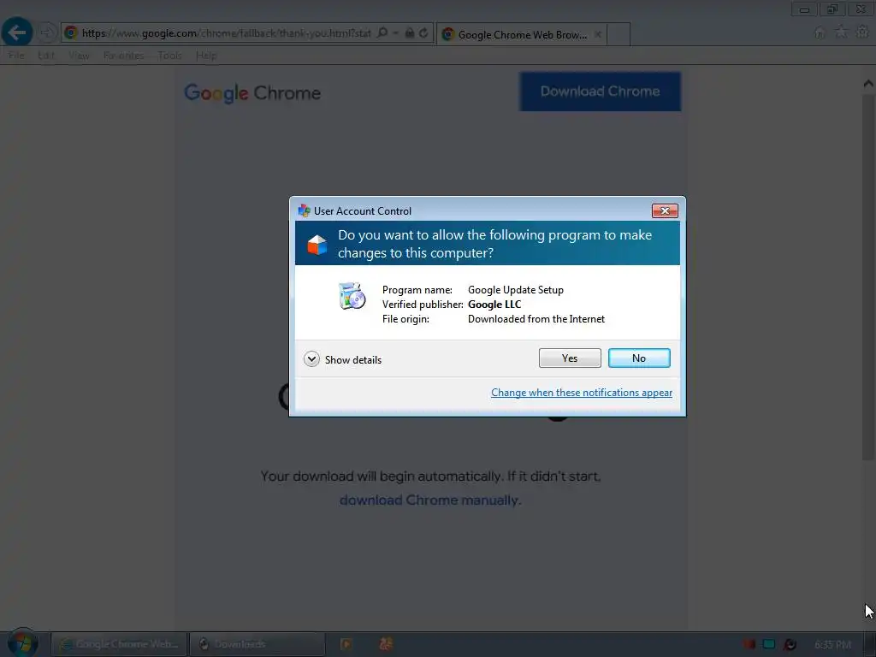Click the Chrome favicon in address bar

(71, 33)
